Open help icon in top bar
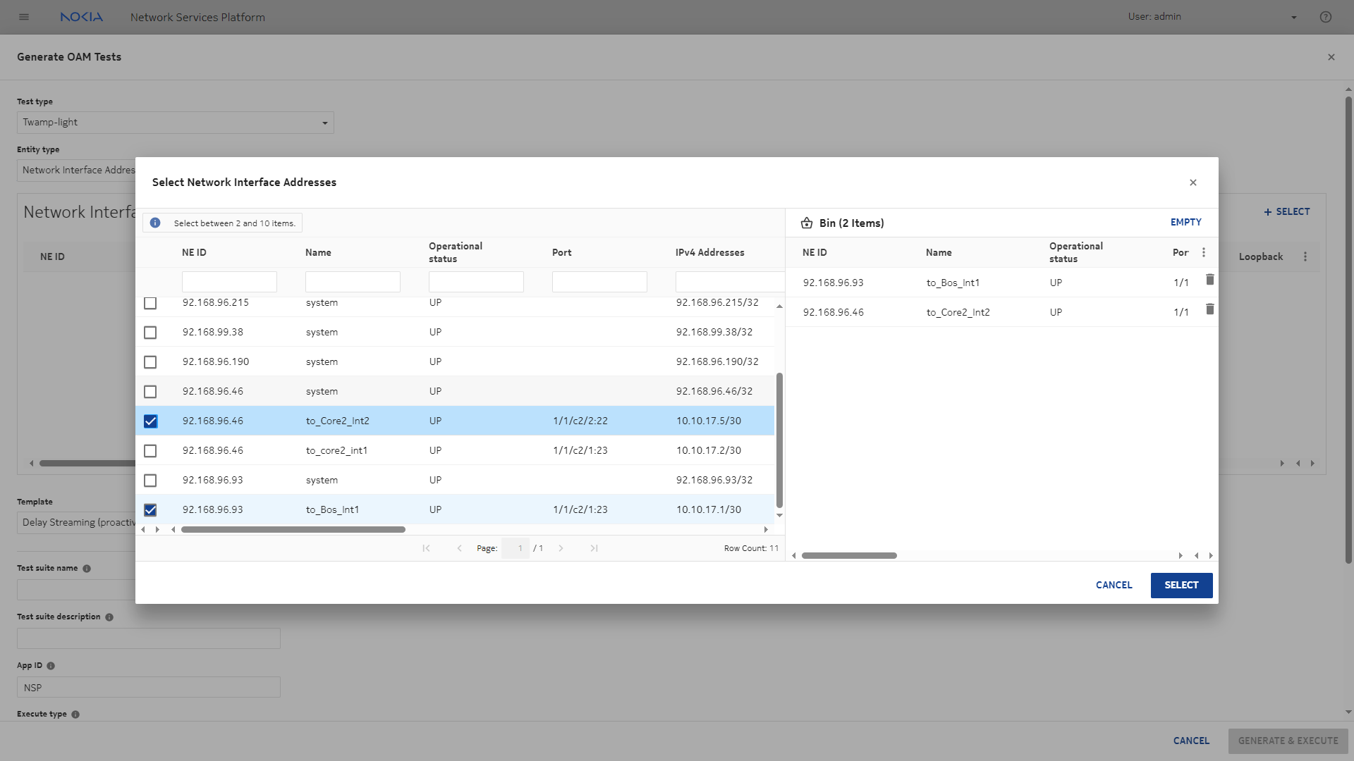This screenshot has height=761, width=1354. [x=1326, y=17]
